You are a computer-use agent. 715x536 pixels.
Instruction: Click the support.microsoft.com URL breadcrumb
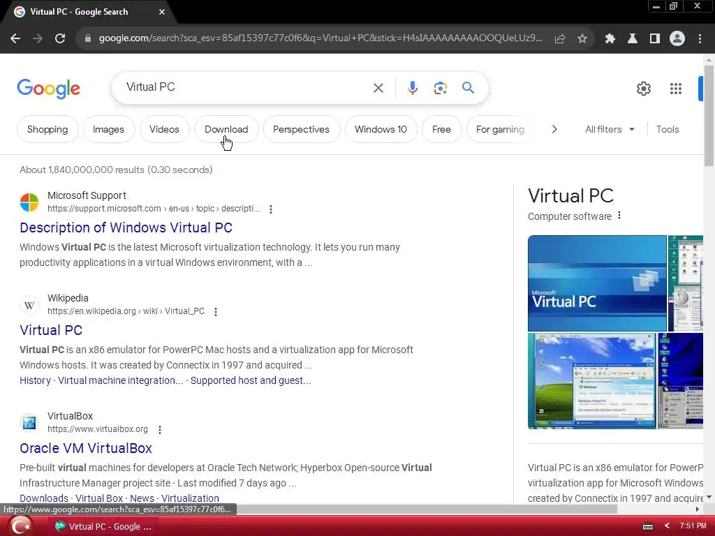coord(153,209)
